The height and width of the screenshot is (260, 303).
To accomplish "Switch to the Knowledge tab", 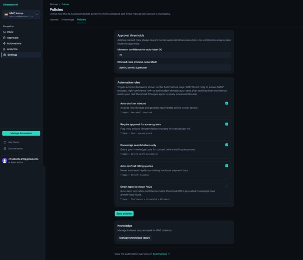I will (x=67, y=20).
